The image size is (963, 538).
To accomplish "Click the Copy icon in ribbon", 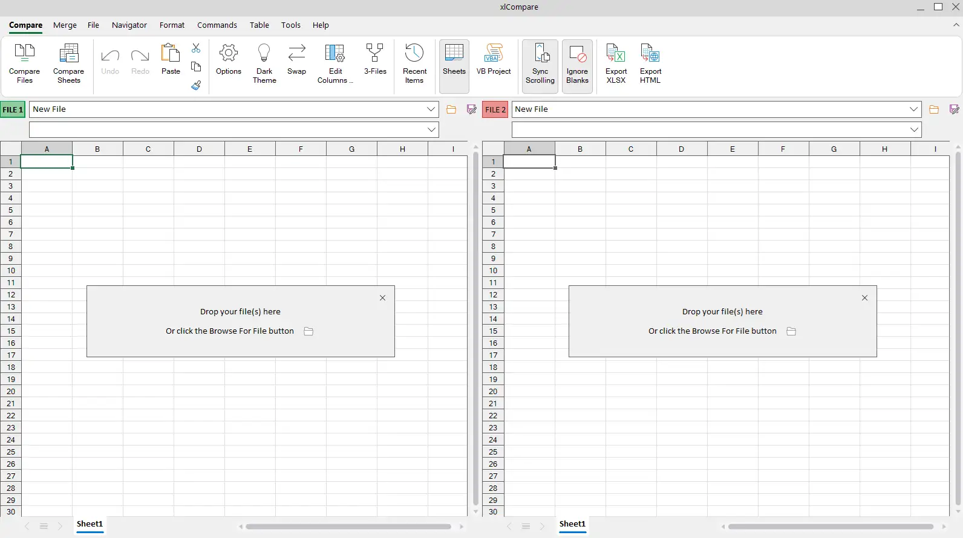I will pyautogui.click(x=196, y=66).
